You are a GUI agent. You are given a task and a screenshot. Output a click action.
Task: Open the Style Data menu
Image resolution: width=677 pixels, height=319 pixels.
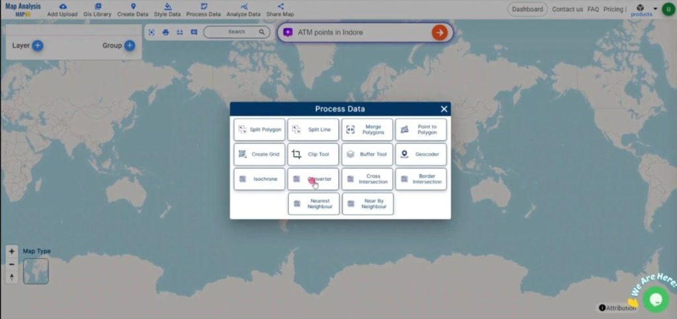pos(167,9)
